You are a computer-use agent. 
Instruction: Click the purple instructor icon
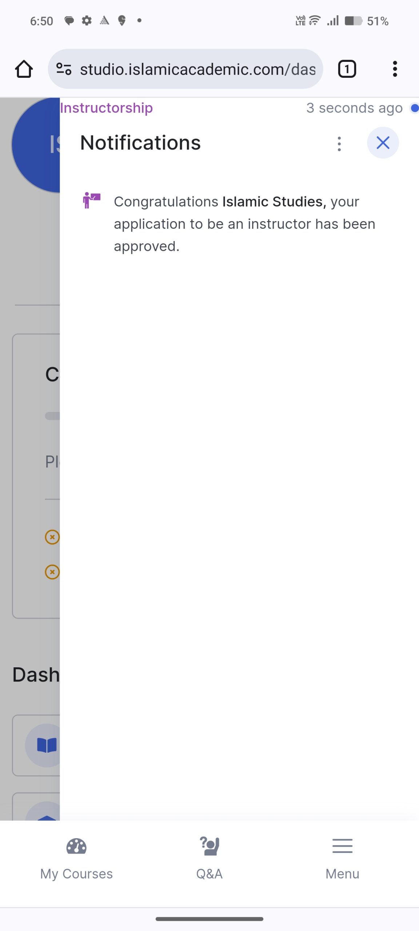pyautogui.click(x=91, y=200)
